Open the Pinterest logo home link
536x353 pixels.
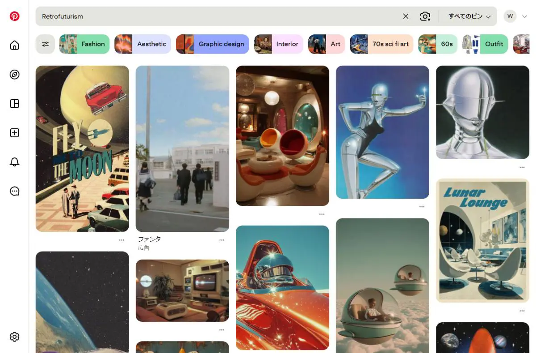pos(14,17)
